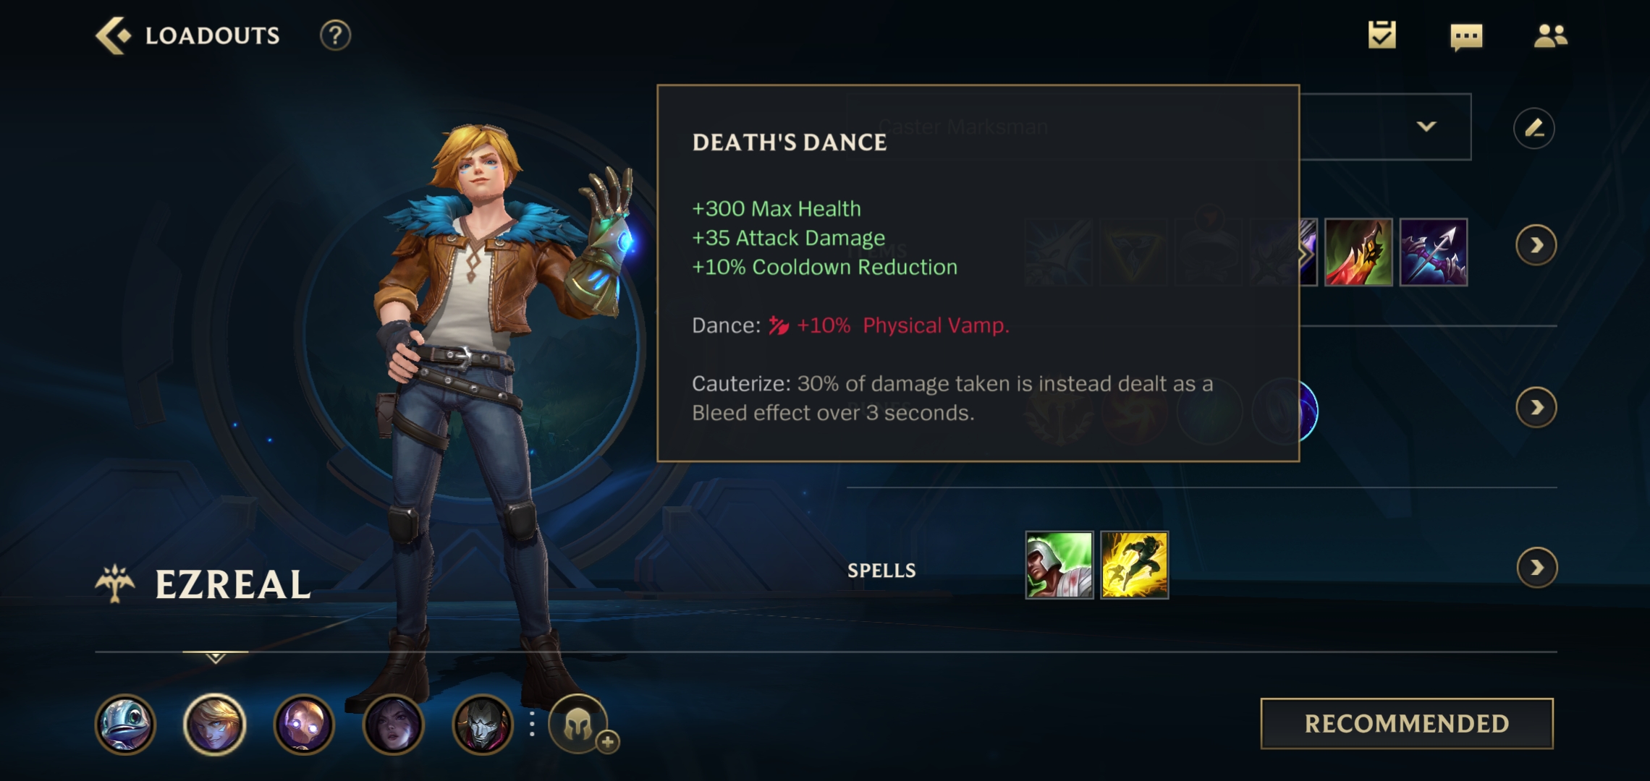The height and width of the screenshot is (781, 1650).
Task: Apply the Recommended loadout
Action: tap(1407, 723)
